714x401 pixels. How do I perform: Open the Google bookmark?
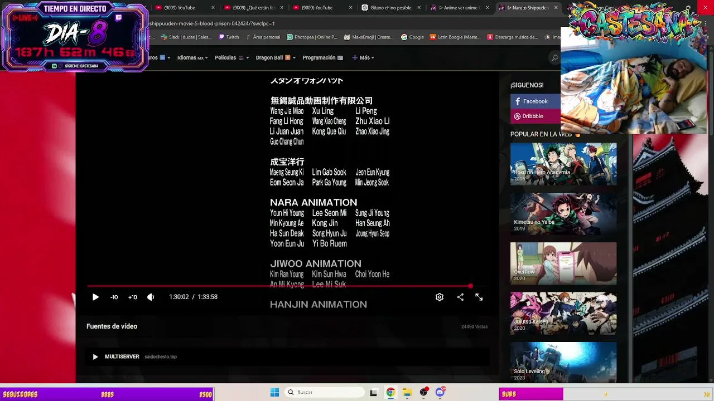pyautogui.click(x=412, y=37)
